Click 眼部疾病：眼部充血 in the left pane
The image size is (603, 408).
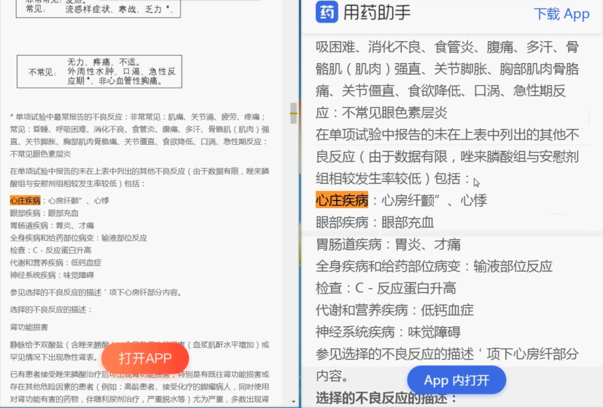pos(44,213)
